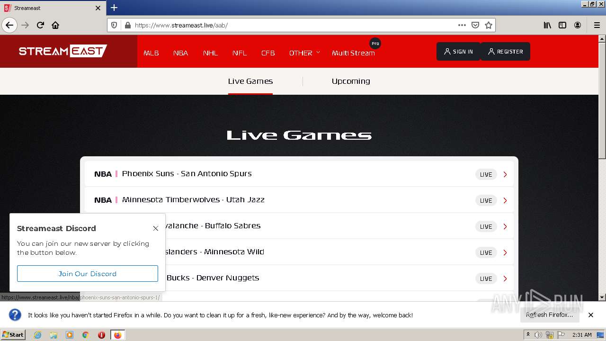This screenshot has width=606, height=341.
Task: Open Firefox hamburger menu
Action: (x=597, y=25)
